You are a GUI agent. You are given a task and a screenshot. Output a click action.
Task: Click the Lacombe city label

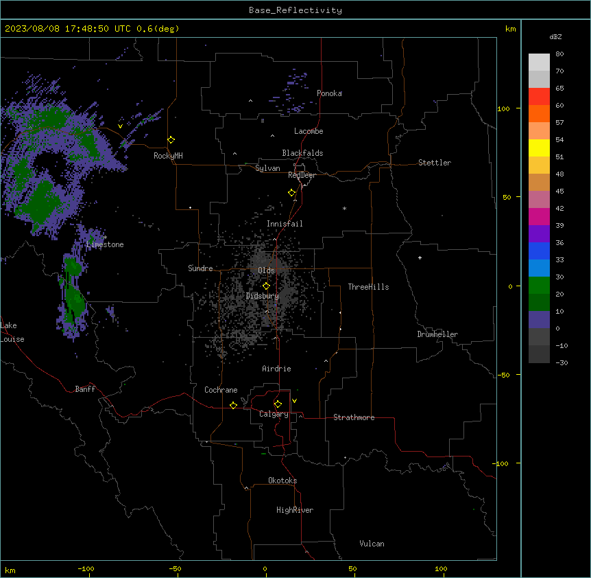309,131
